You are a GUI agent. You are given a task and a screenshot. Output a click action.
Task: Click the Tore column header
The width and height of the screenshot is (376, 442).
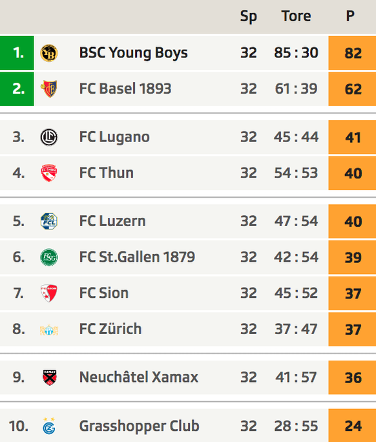pyautogui.click(x=297, y=16)
